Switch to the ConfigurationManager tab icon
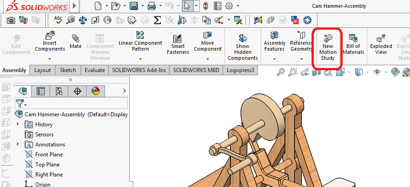The width and height of the screenshot is (410, 187). pyautogui.click(x=59, y=91)
